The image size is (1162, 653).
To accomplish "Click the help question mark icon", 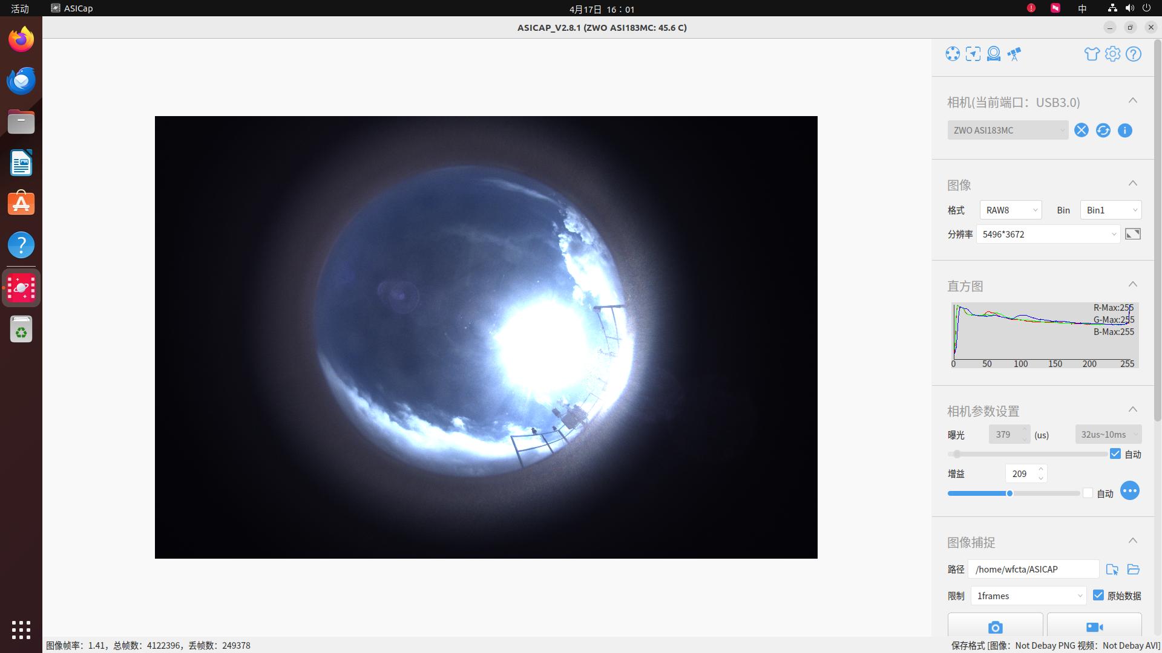I will pyautogui.click(x=1133, y=54).
